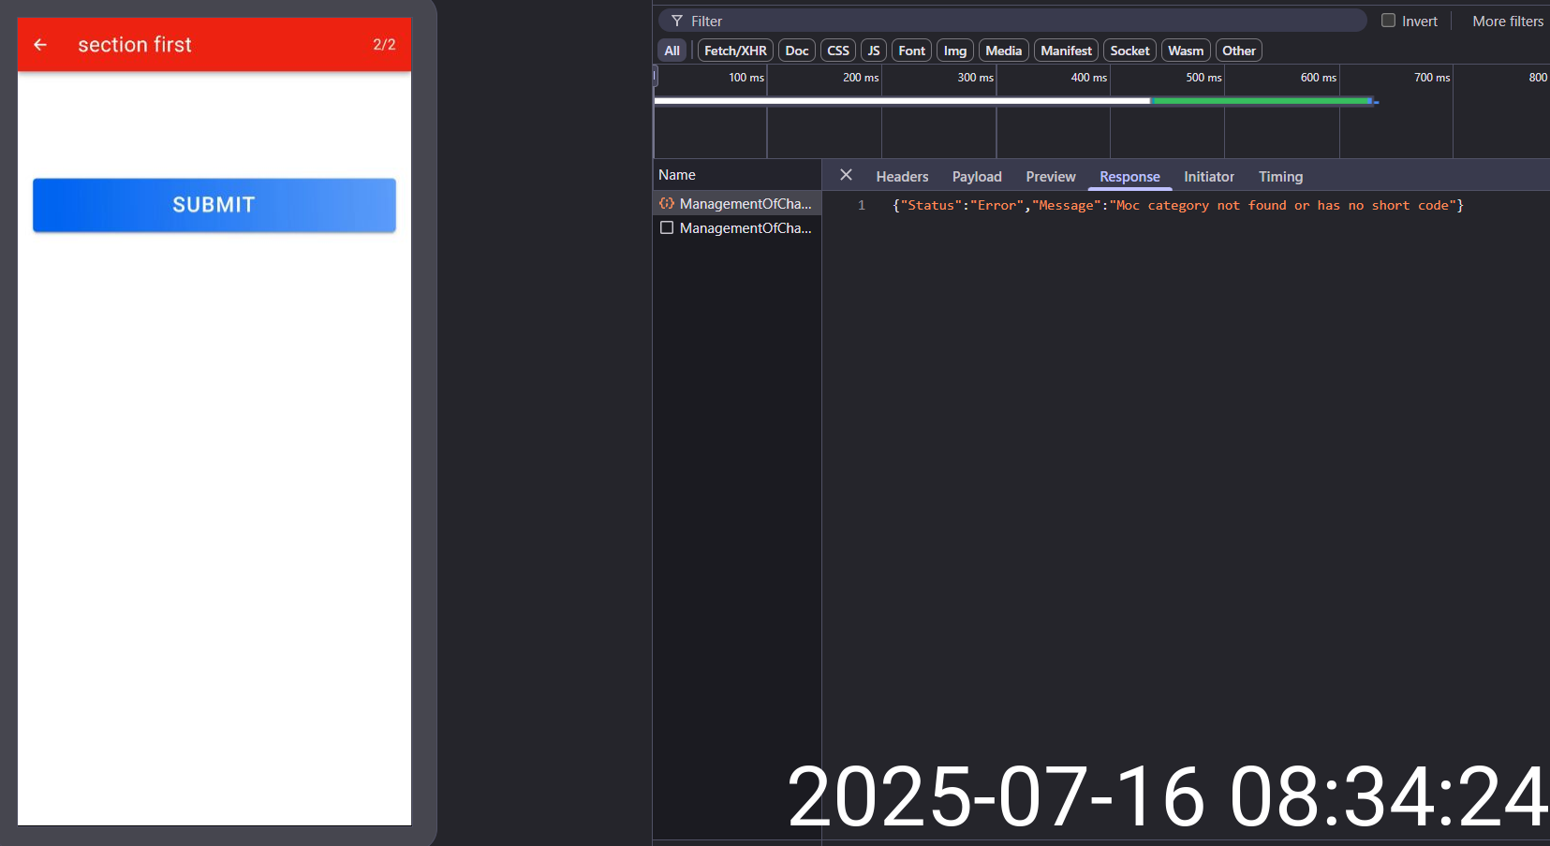This screenshot has height=846, width=1550.
Task: Show the Preview tab
Action: tap(1050, 177)
